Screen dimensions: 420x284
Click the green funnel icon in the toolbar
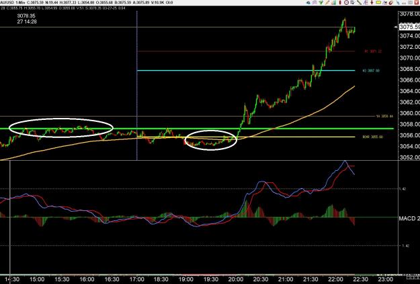point(321,3)
